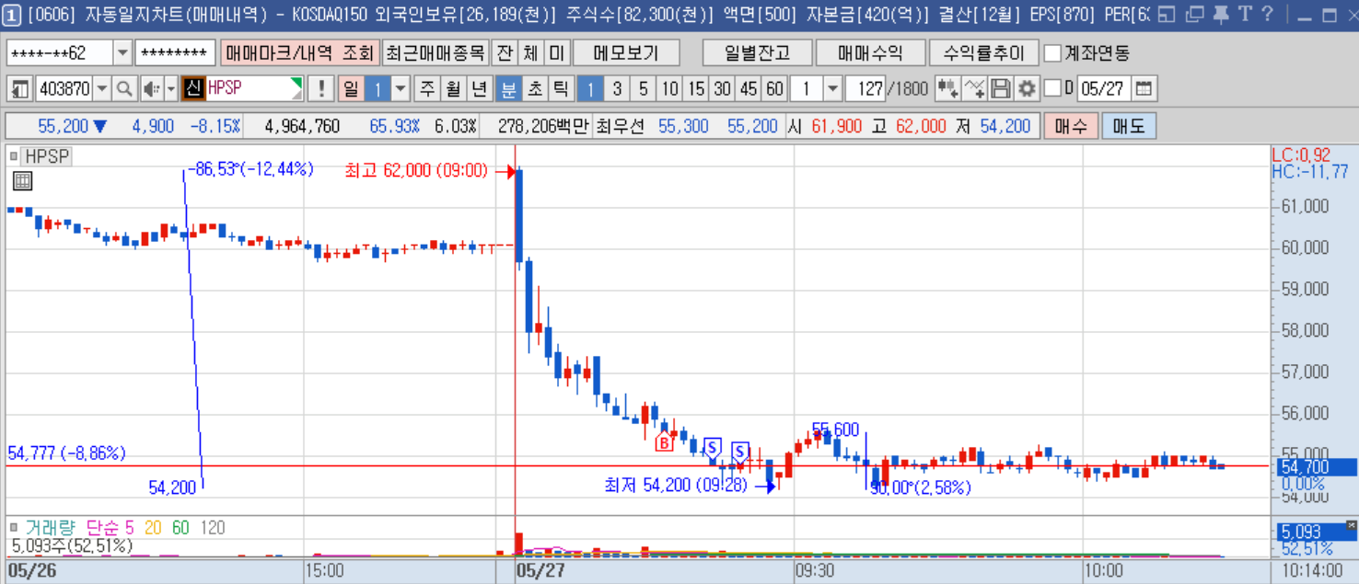Close the volume panel with the x icon
1359x584 pixels.
1351,524
